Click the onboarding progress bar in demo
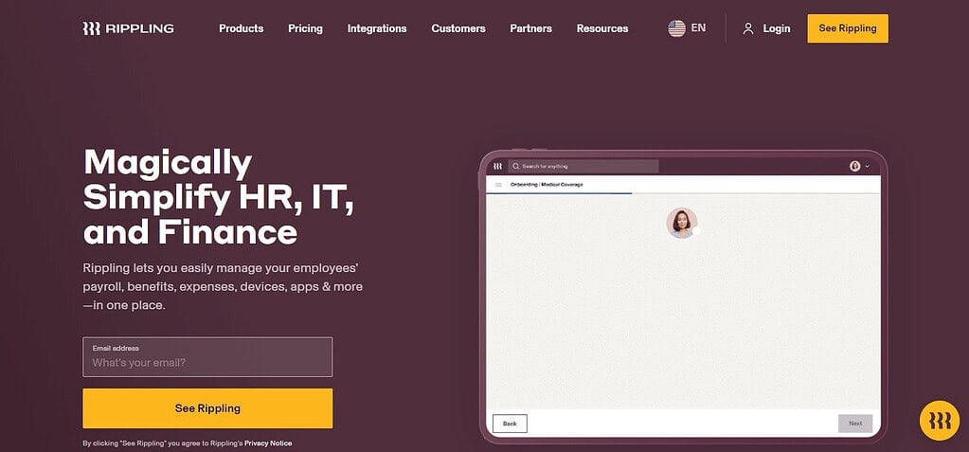Image resolution: width=969 pixels, height=452 pixels. [x=683, y=193]
